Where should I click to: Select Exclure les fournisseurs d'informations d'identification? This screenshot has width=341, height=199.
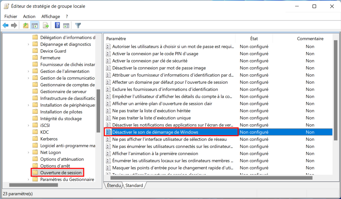(x=165, y=89)
